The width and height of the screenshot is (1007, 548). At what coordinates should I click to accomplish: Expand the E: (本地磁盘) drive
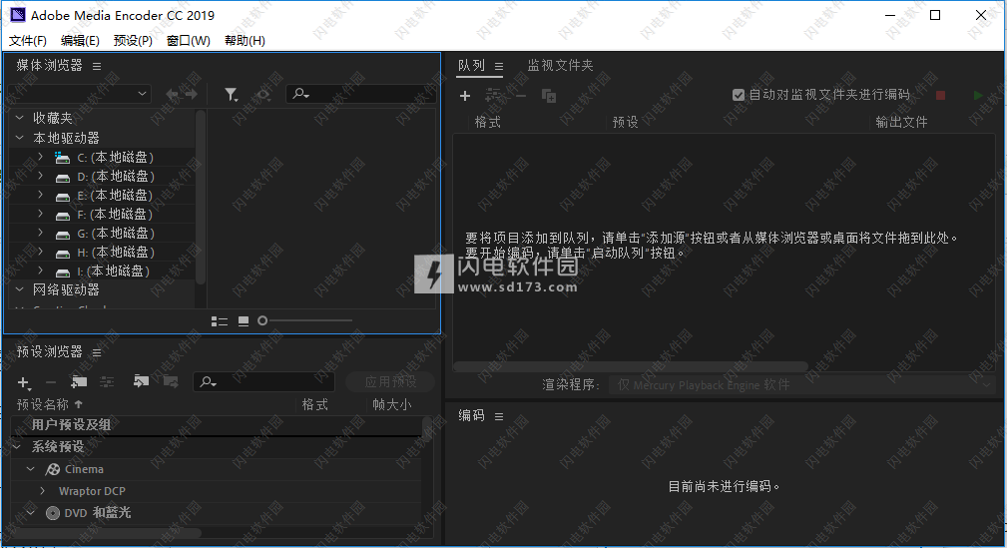tap(41, 195)
